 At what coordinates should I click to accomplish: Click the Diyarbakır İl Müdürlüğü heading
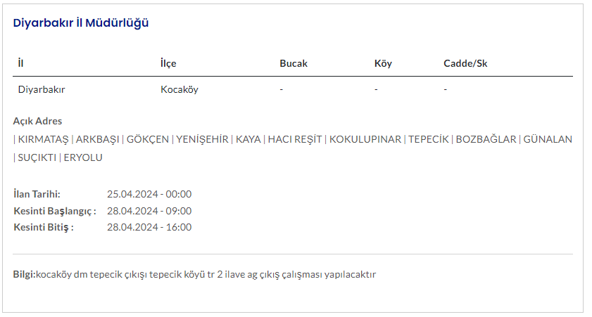point(80,22)
